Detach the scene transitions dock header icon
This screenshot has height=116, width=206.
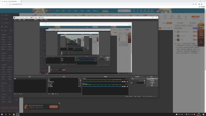[x=145, y=77]
